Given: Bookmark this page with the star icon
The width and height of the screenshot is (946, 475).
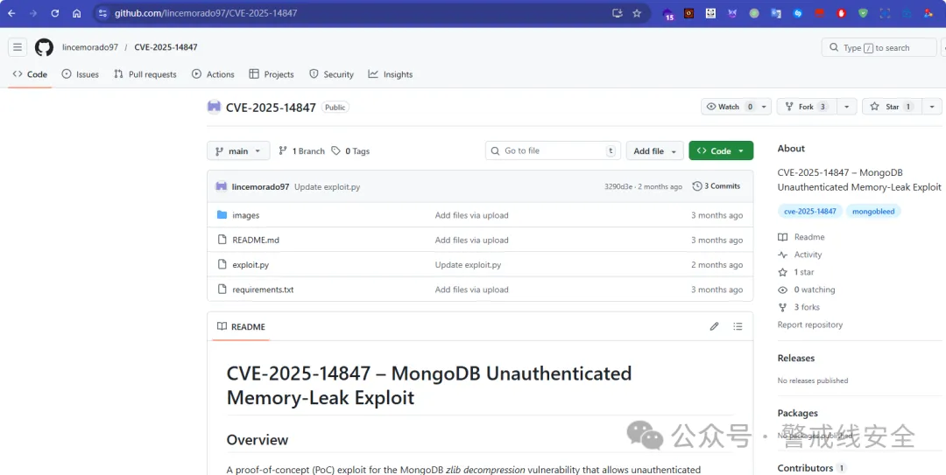Looking at the screenshot, I should (x=637, y=13).
